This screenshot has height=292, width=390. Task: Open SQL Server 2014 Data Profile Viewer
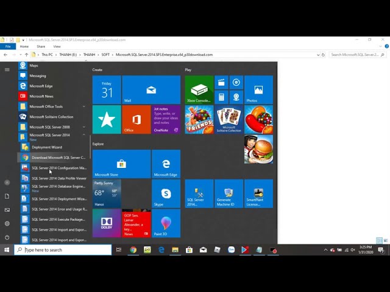(52, 178)
